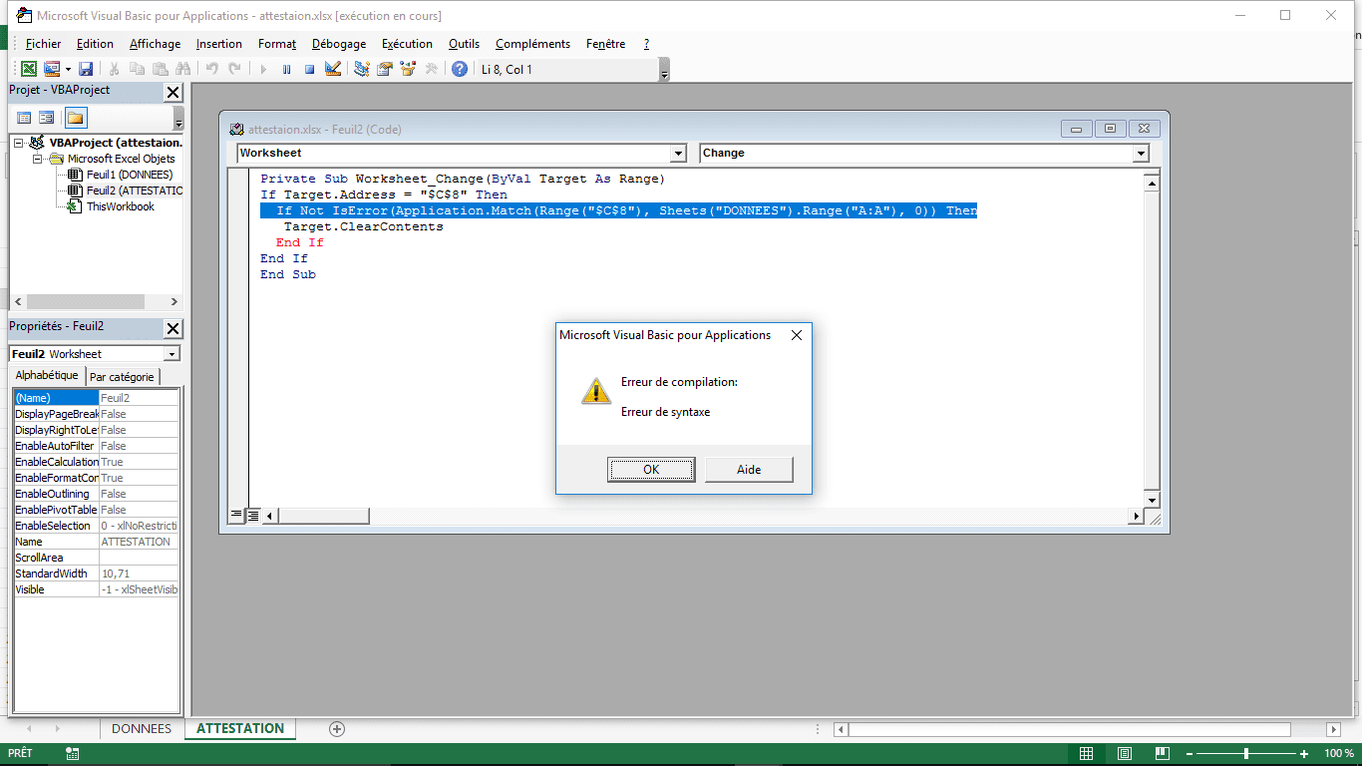Click the Cut scissors icon
The image size is (1362, 766).
(x=114, y=69)
